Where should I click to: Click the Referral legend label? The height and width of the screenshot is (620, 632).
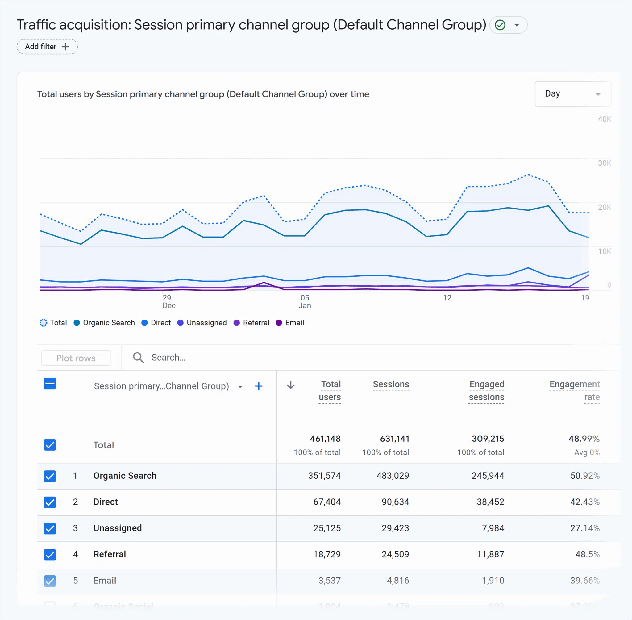click(x=256, y=323)
